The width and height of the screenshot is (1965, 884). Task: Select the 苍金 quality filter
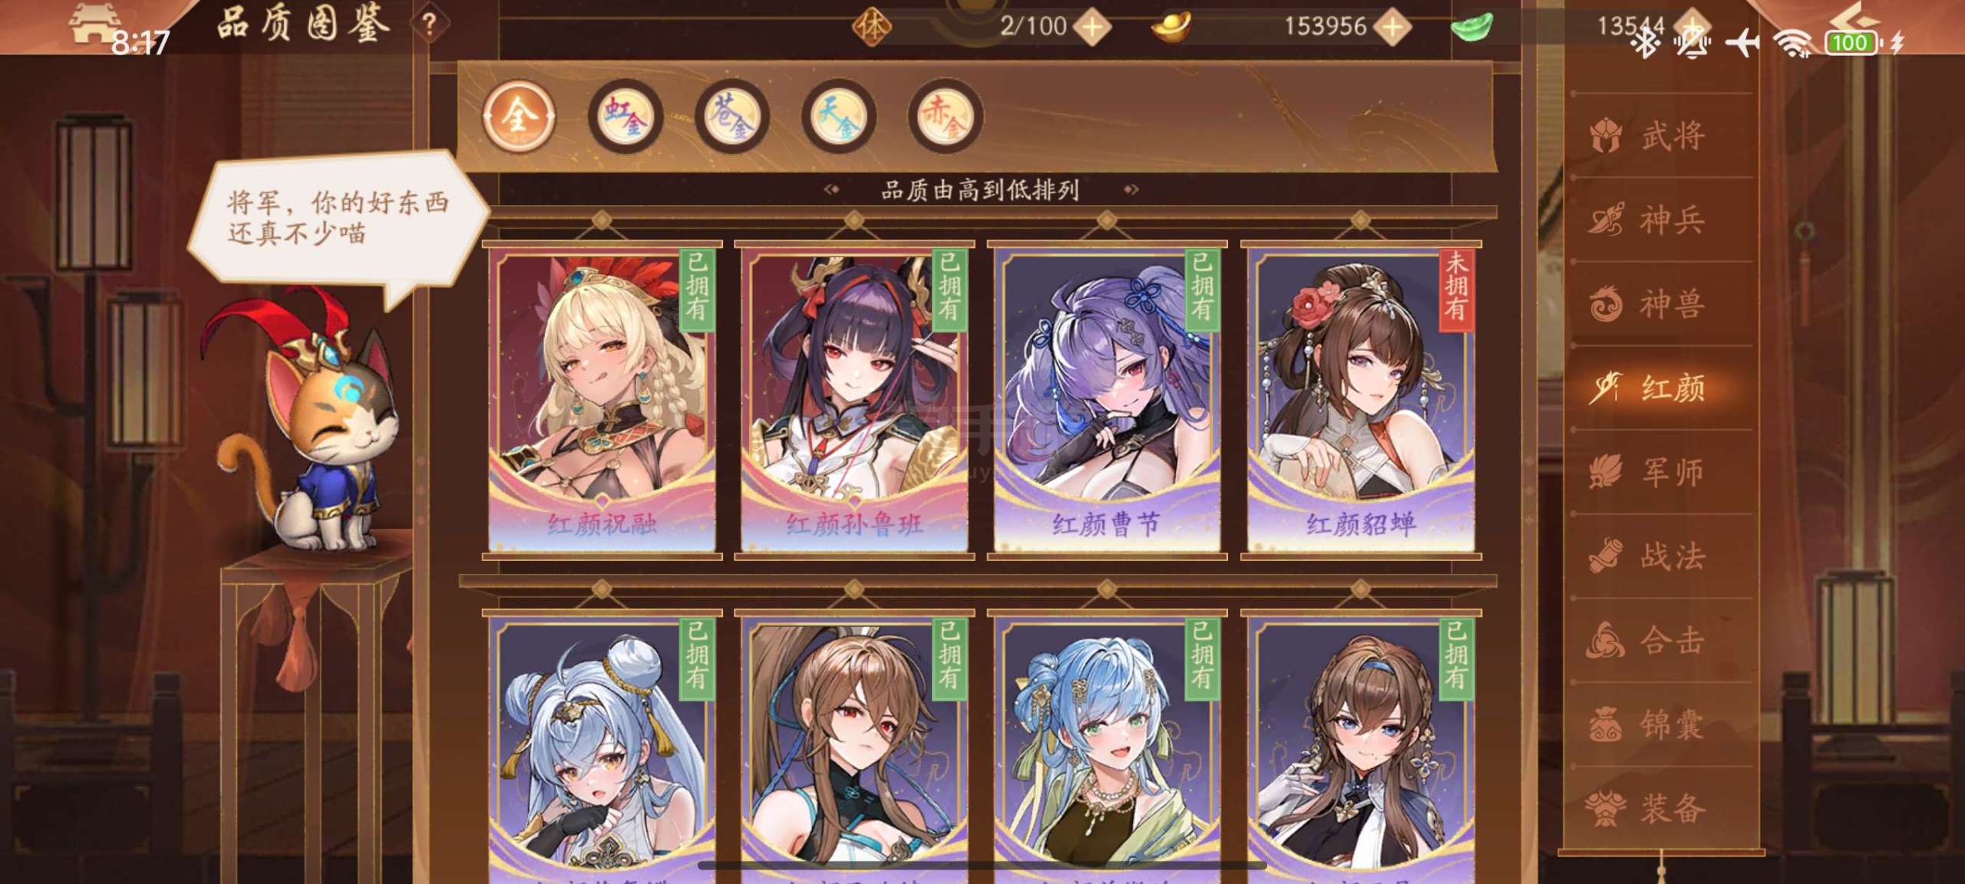(732, 116)
